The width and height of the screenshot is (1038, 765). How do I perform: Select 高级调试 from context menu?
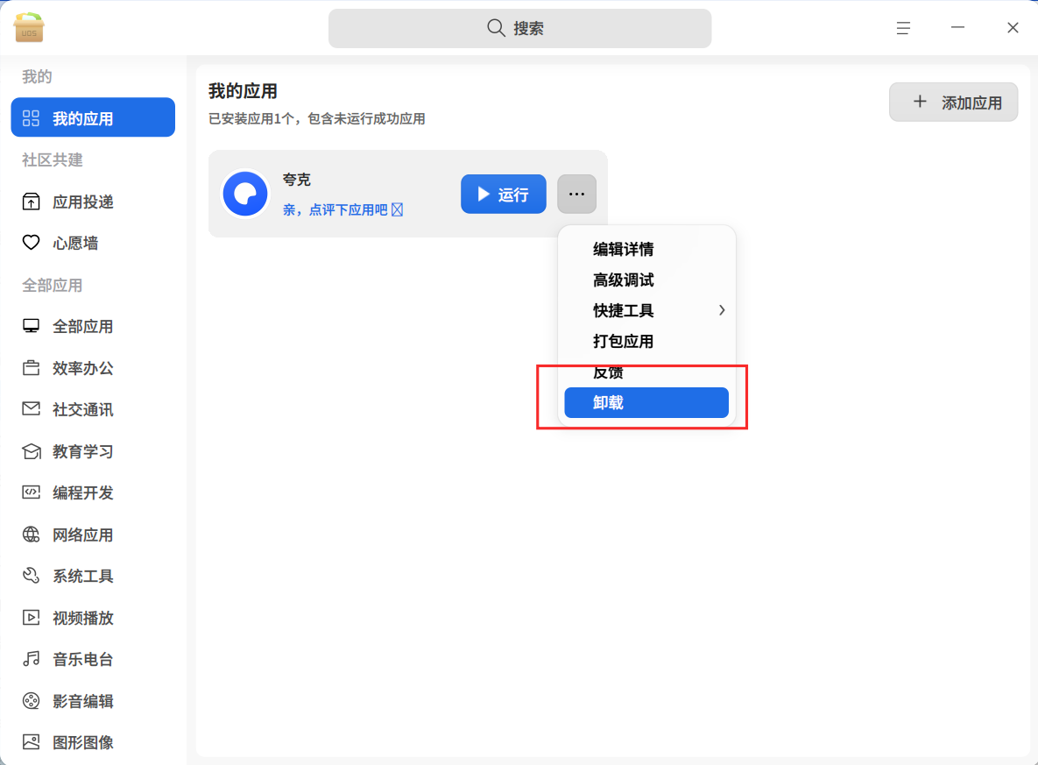(x=646, y=280)
